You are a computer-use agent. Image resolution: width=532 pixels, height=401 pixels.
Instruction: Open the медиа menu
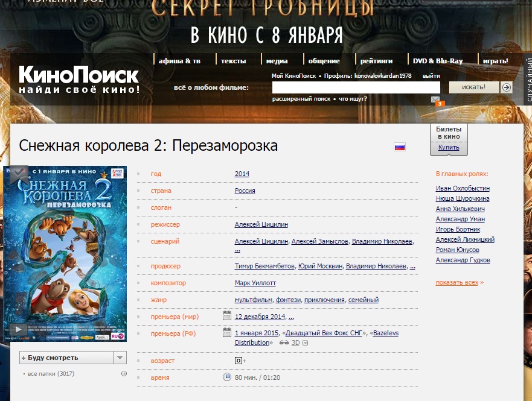click(x=277, y=61)
